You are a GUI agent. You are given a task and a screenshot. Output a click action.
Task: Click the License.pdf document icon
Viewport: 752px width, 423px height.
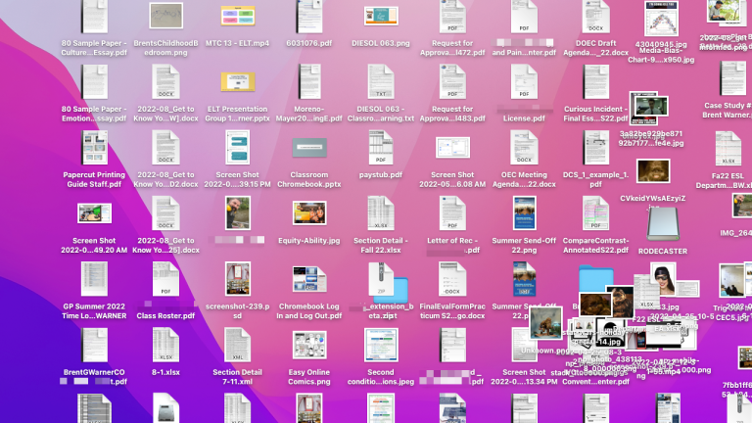524,83
